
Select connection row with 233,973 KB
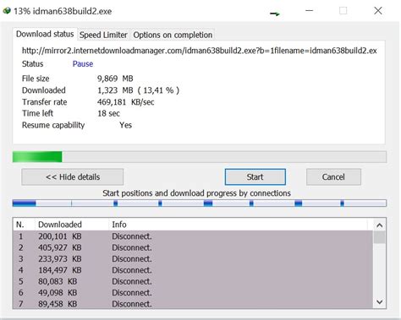[193, 259]
